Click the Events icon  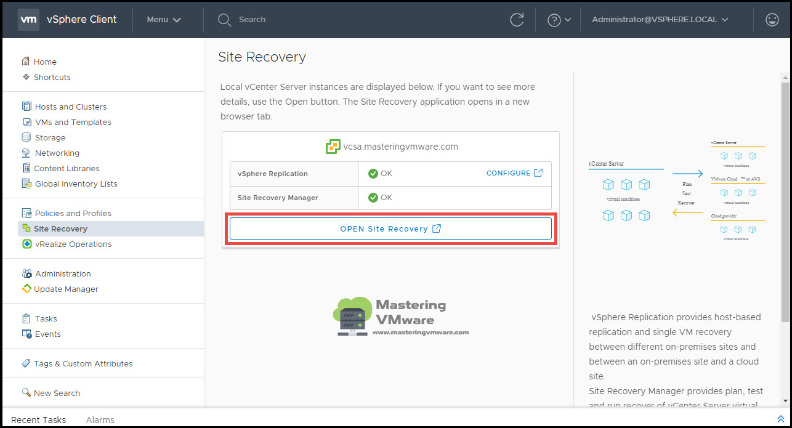pos(26,334)
